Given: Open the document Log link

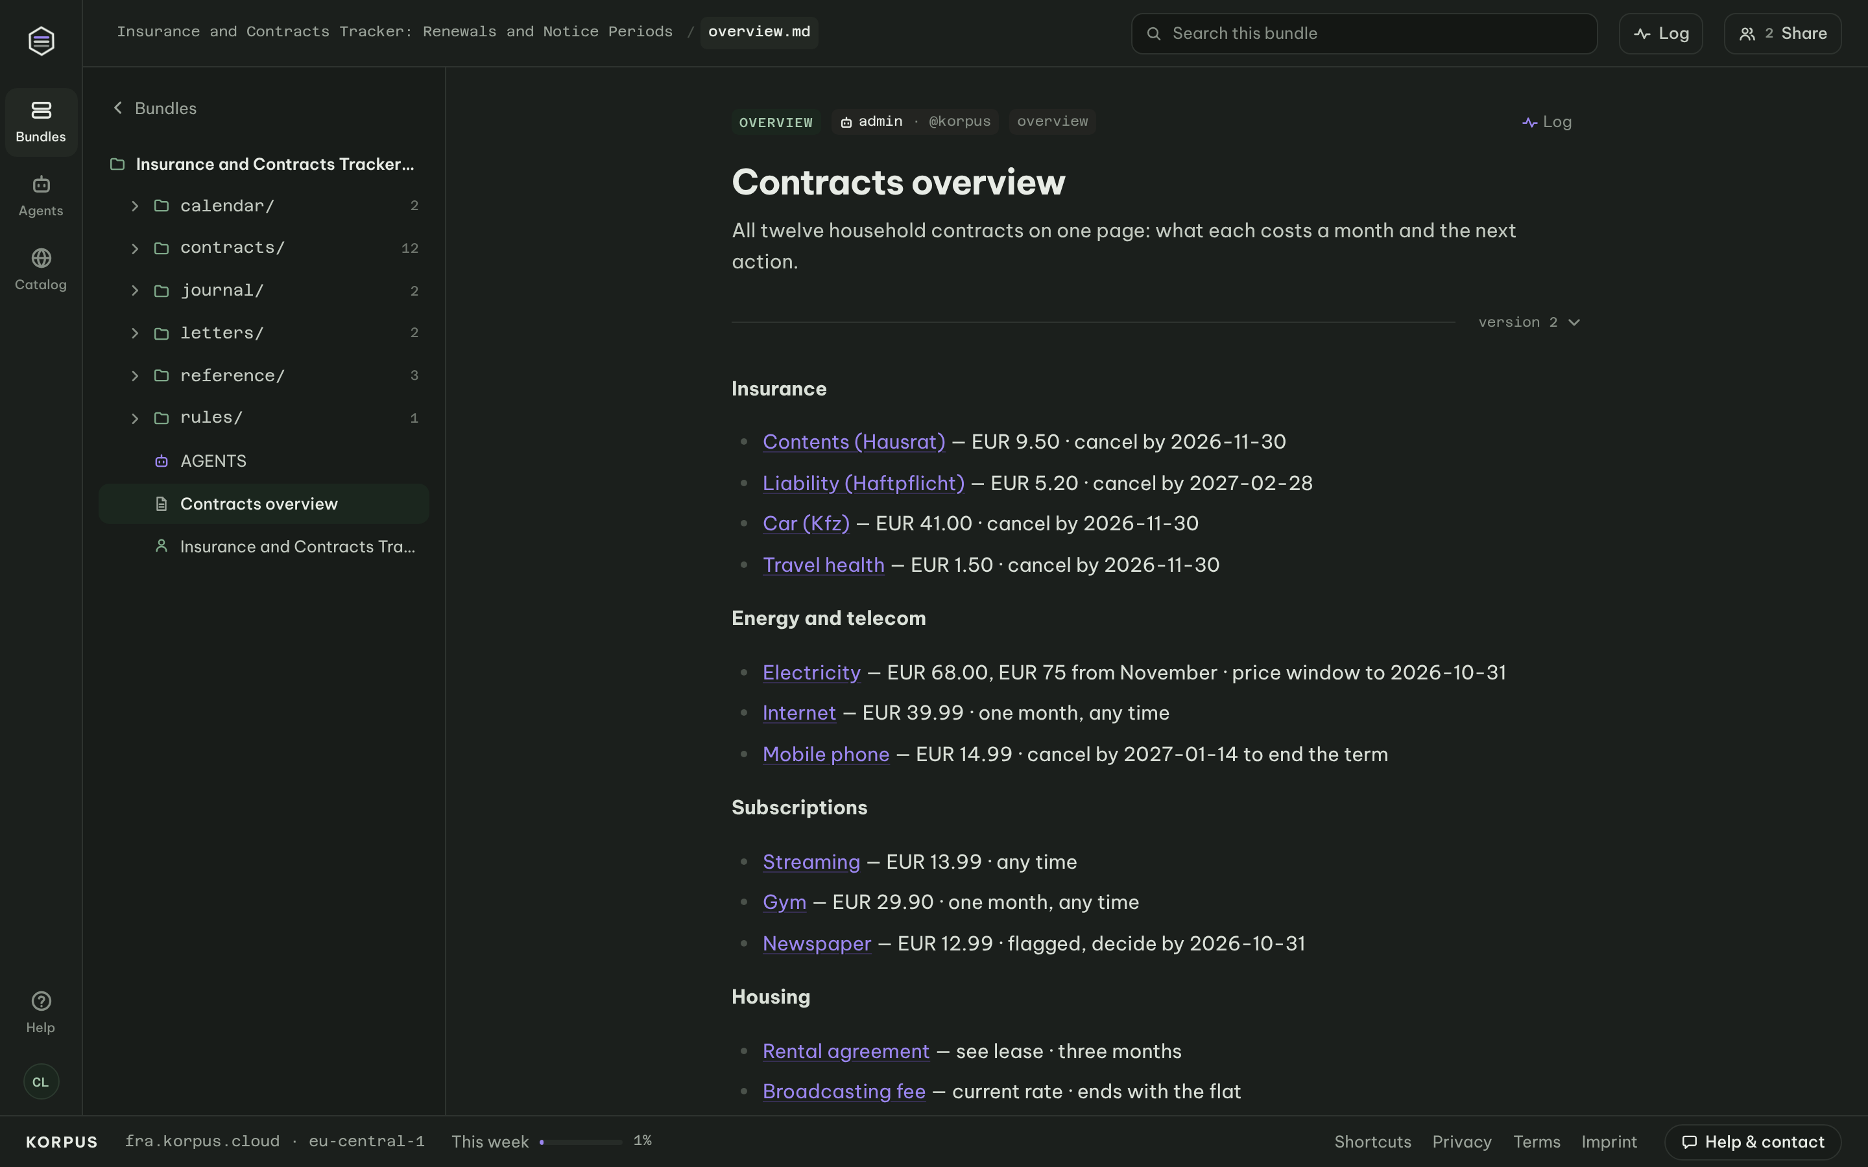Looking at the screenshot, I should pyautogui.click(x=1547, y=122).
